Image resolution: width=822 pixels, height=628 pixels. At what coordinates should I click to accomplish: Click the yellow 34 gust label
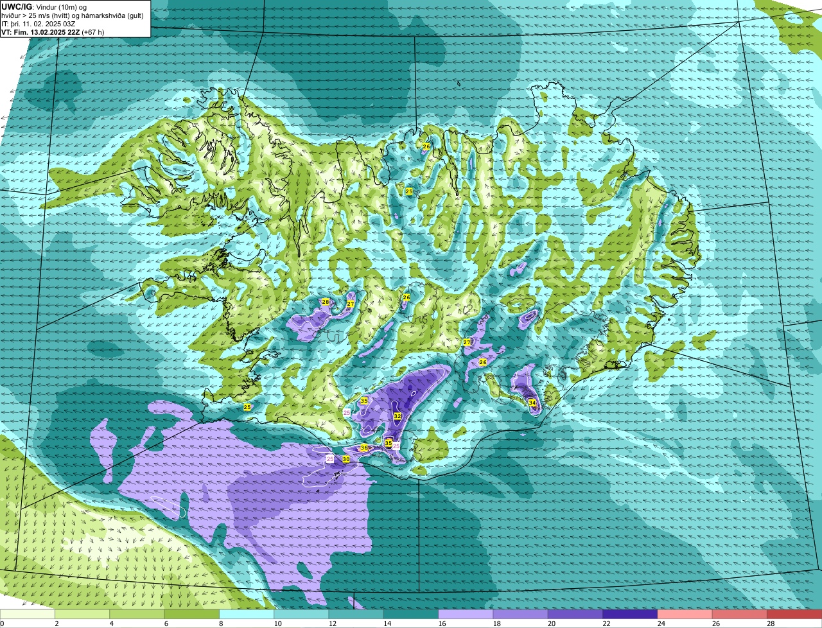(532, 403)
